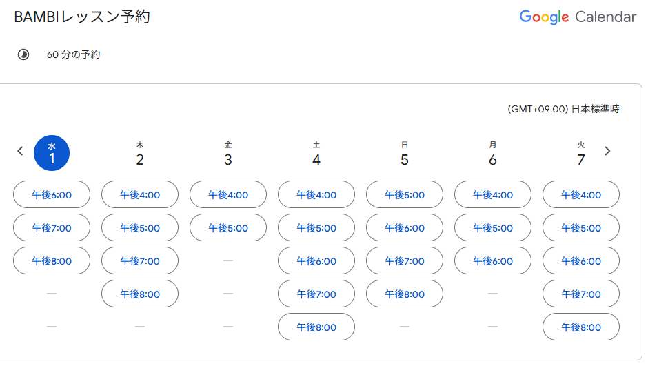Image resolution: width=648 pixels, height=368 pixels.
Task: Click the Google Calendar logo
Action: click(x=578, y=17)
